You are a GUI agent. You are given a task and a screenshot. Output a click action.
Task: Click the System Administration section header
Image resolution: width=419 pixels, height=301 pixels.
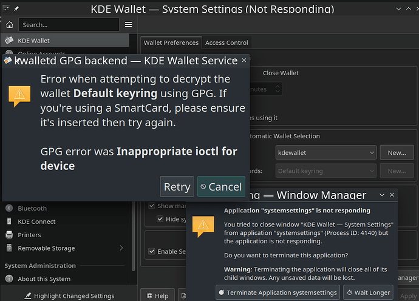[x=40, y=265]
